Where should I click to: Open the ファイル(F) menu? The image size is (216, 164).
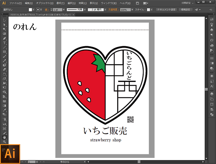pos(15,3)
